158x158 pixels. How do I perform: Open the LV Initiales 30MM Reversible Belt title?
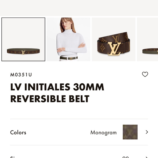(57, 93)
